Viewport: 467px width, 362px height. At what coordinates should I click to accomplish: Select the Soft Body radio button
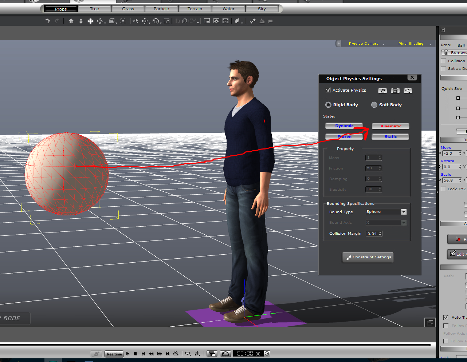click(x=374, y=105)
